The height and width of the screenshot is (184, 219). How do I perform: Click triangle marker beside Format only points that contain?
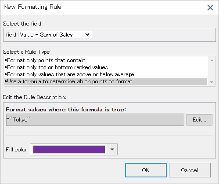point(6,60)
